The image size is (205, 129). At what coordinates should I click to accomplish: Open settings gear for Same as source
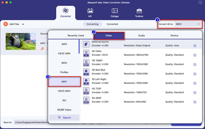(x=195, y=46)
